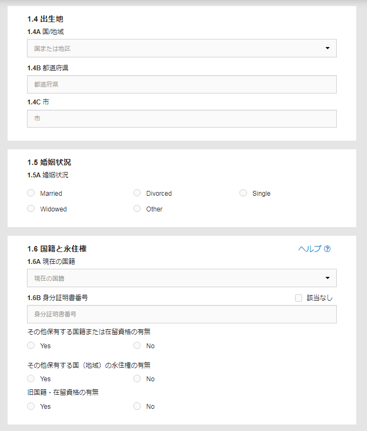367x431 pixels.
Task: Choose Divorced marital status
Action: 137,193
